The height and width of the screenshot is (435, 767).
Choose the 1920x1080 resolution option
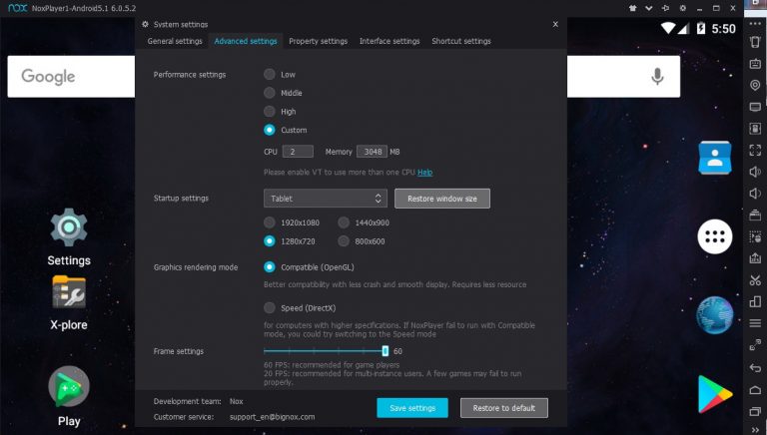(270, 222)
